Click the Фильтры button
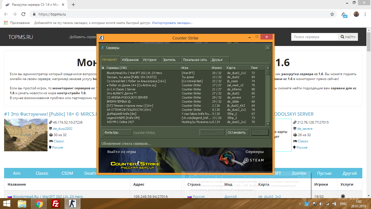Viewport: 371px width, 209px height. (117, 133)
